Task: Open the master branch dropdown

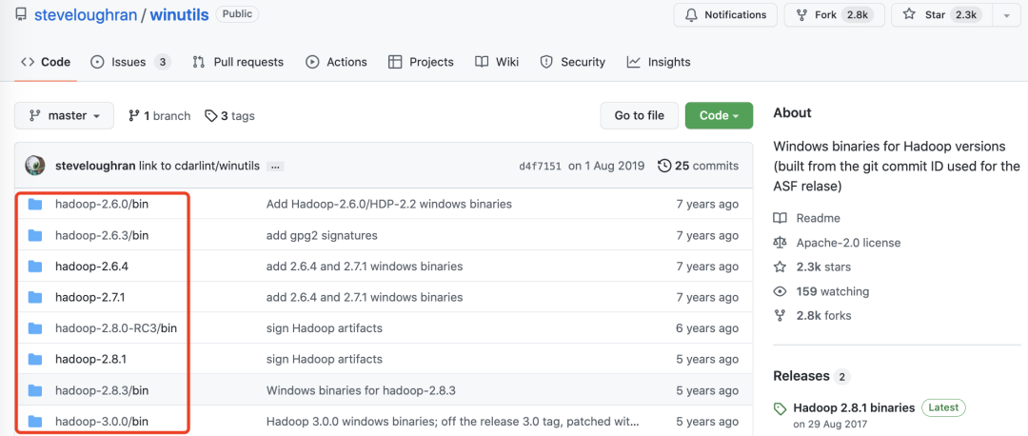Action: click(x=64, y=116)
